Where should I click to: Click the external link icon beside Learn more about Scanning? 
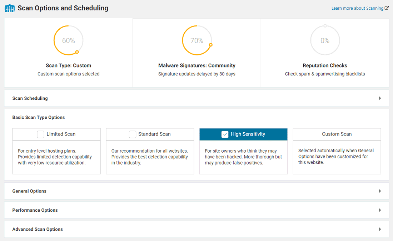click(387, 8)
